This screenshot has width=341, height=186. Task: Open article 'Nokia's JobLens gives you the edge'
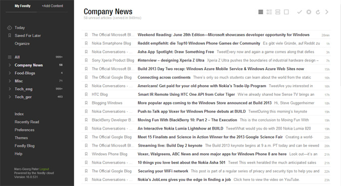184,179
